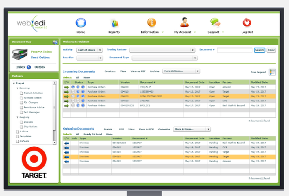Click blue outgoing arrow for invoice 1232717

[x=67, y=143]
